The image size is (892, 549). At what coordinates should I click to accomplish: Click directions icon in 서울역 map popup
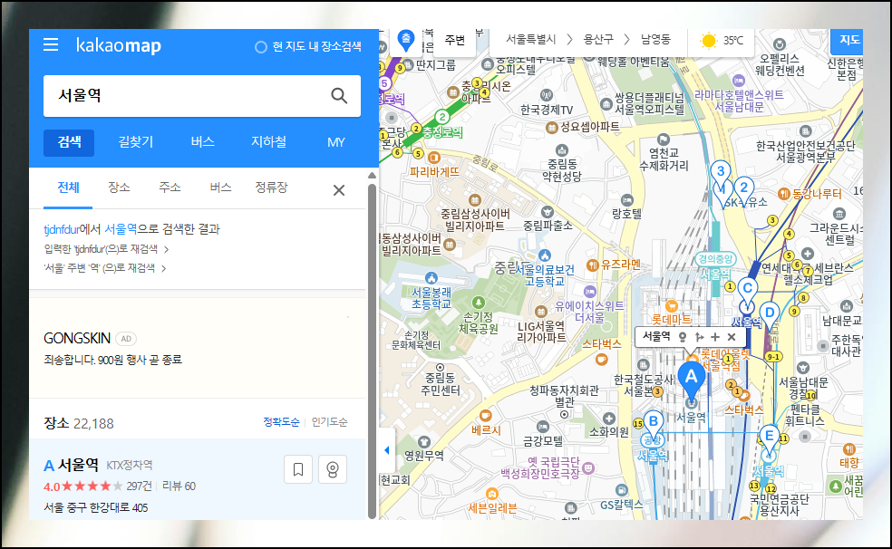pyautogui.click(x=699, y=337)
